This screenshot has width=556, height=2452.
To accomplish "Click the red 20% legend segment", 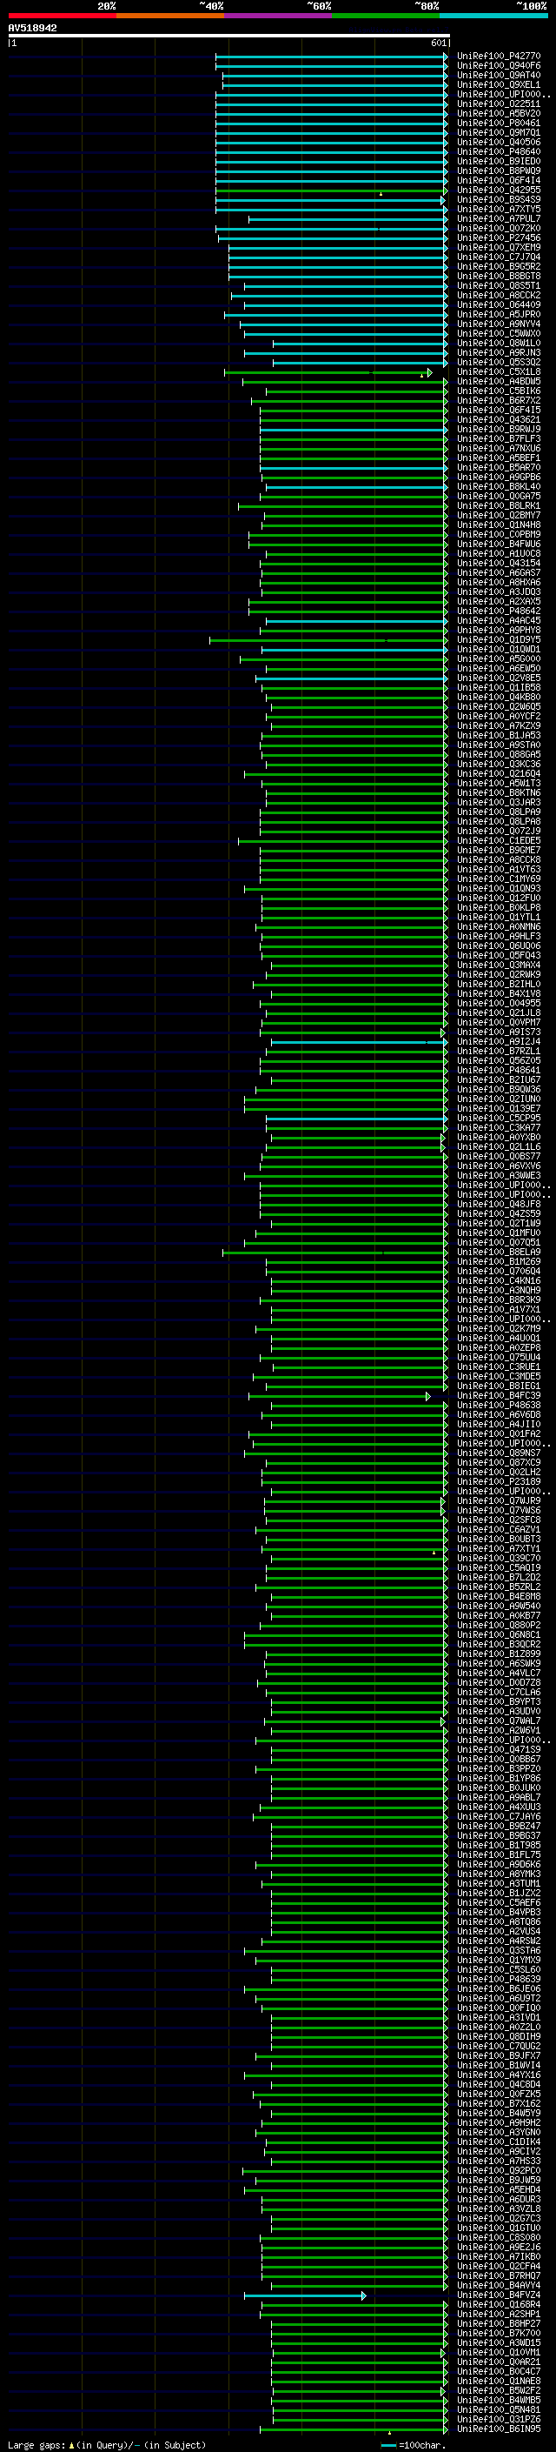I will 62,16.
